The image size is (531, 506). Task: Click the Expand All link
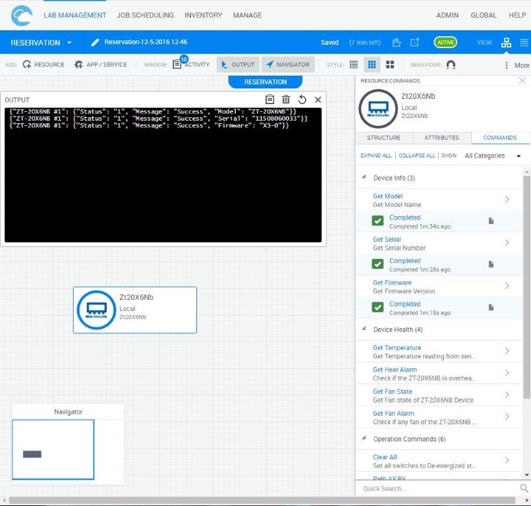(x=376, y=156)
